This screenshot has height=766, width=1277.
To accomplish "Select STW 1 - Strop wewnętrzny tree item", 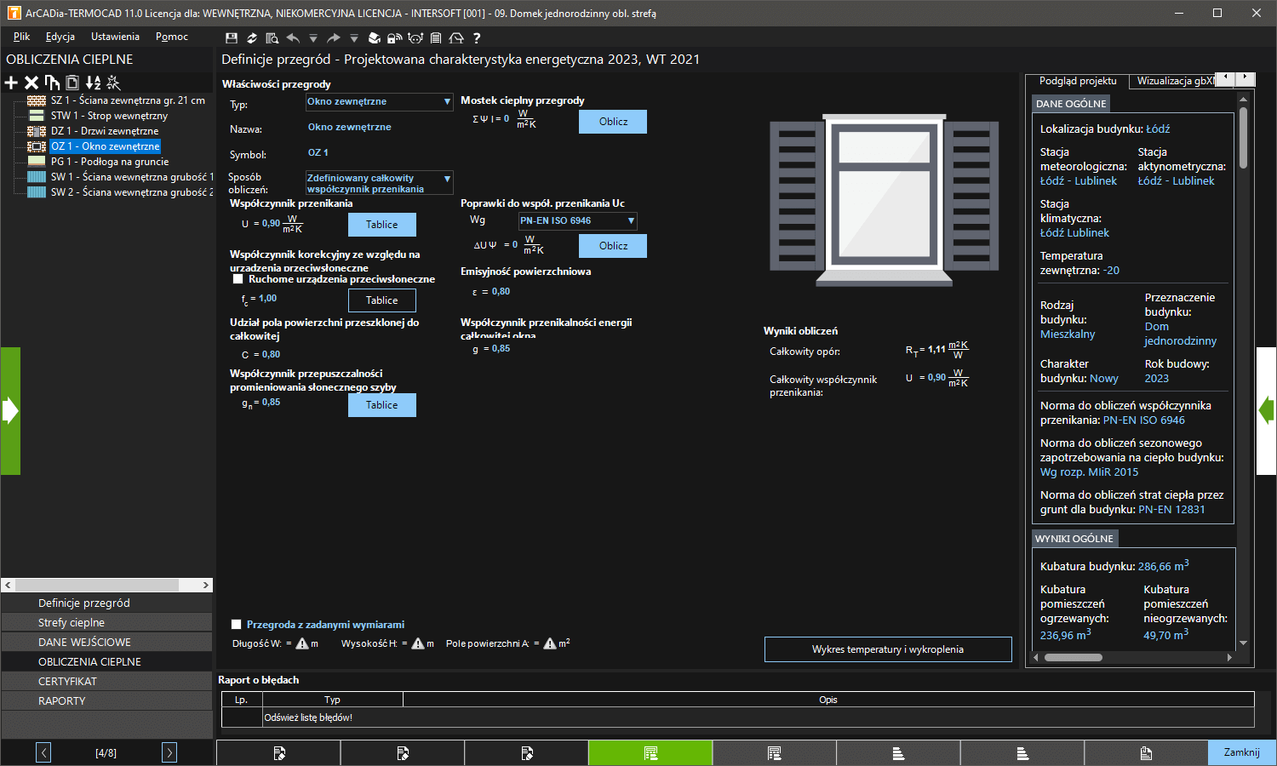I will coord(109,116).
